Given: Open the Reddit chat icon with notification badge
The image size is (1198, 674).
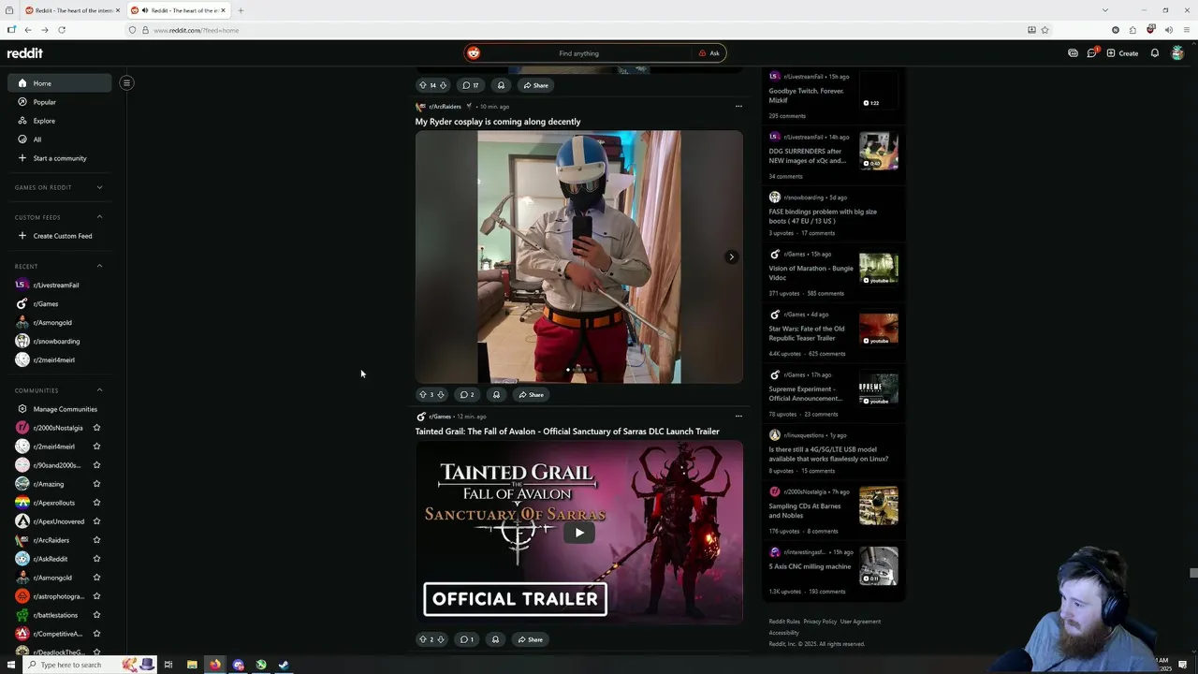Looking at the screenshot, I should click(x=1091, y=53).
